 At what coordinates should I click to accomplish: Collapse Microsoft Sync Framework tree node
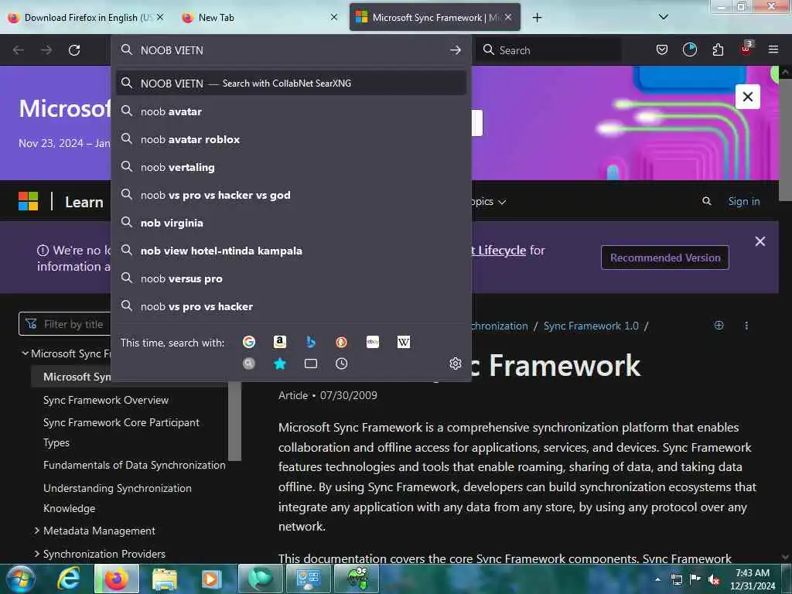[25, 353]
